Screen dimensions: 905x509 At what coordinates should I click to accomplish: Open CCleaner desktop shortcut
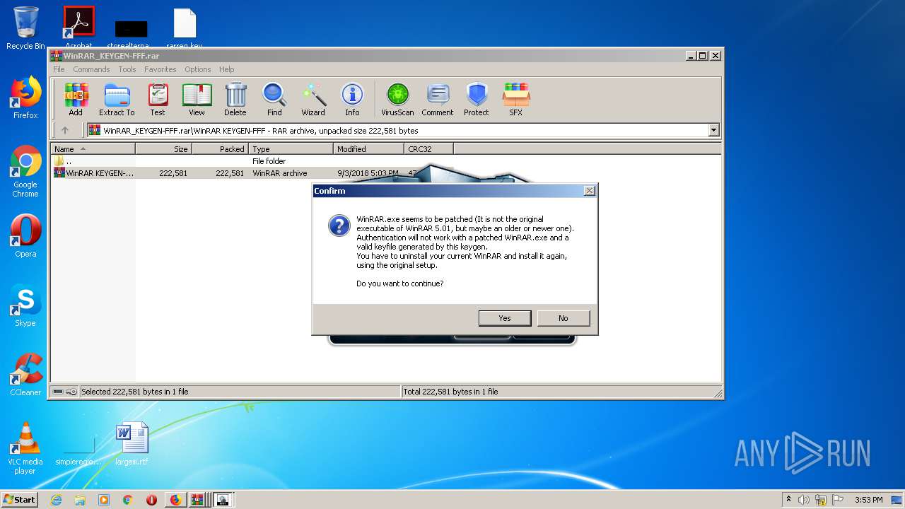(25, 375)
